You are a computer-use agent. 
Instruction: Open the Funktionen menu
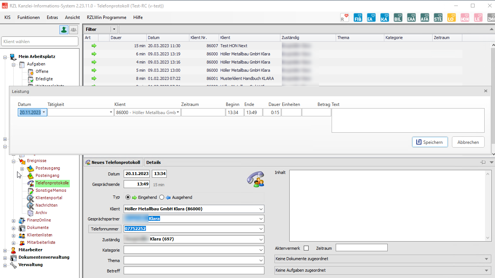point(29,17)
